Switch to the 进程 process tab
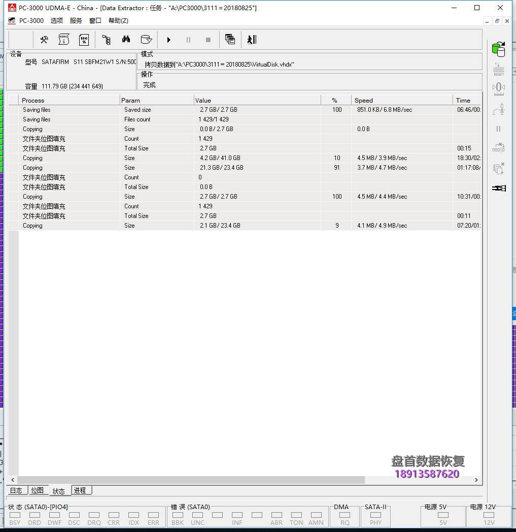The image size is (516, 532). point(80,490)
